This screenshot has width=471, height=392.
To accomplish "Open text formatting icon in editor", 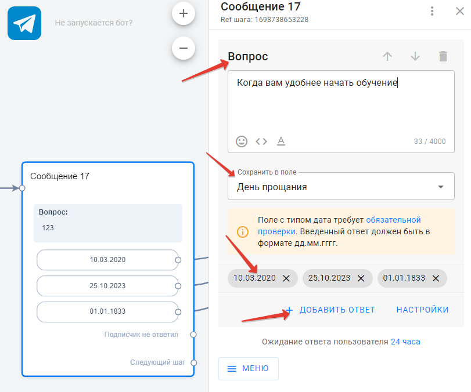I will click(x=281, y=141).
